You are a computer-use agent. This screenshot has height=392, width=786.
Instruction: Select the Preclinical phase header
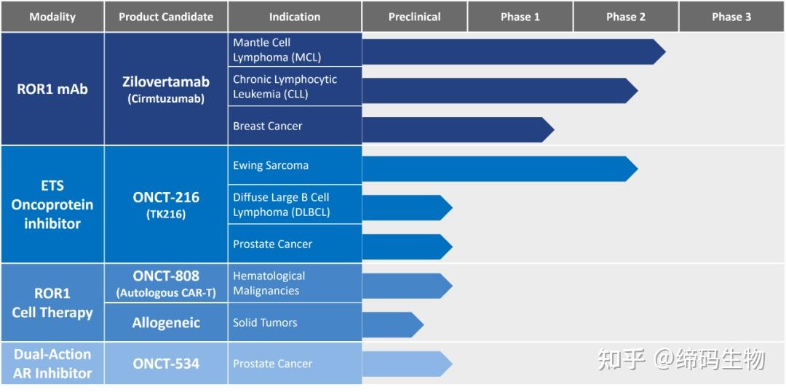tap(414, 17)
